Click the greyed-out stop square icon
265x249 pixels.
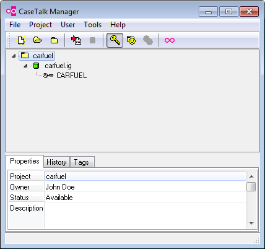tap(92, 40)
